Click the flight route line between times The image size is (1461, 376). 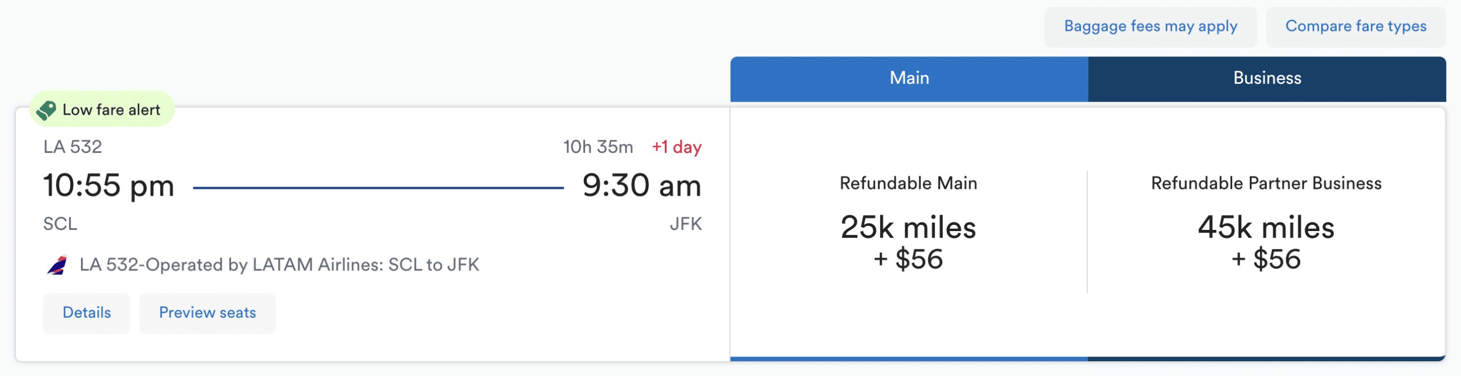pos(378,187)
